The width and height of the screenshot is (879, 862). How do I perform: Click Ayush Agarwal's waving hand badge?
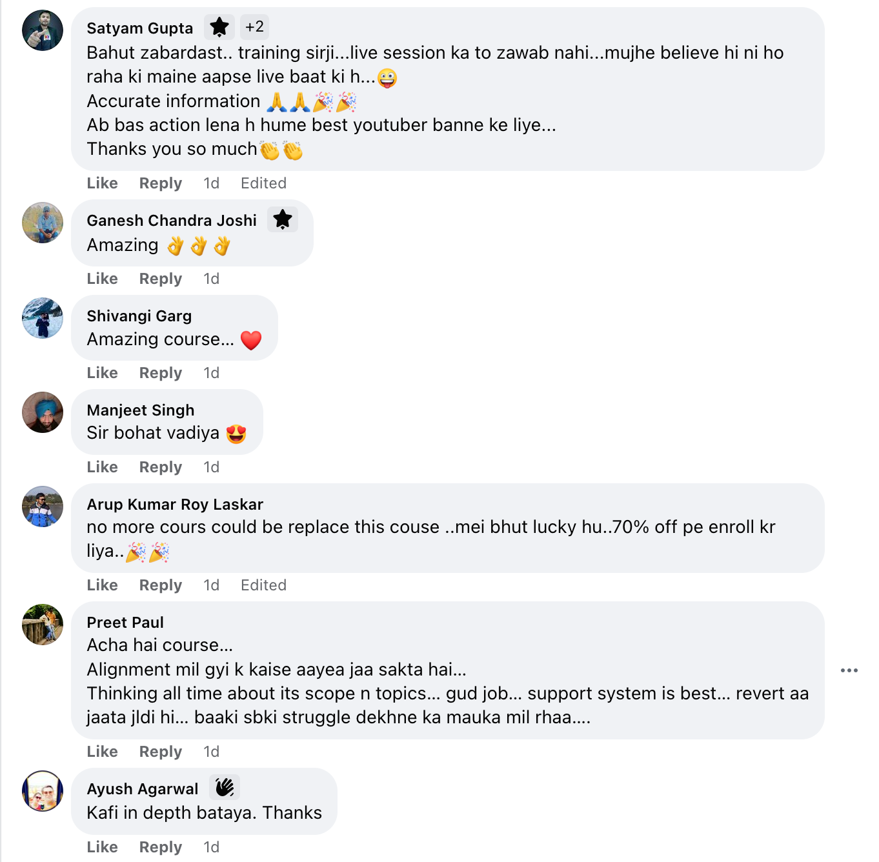click(225, 788)
